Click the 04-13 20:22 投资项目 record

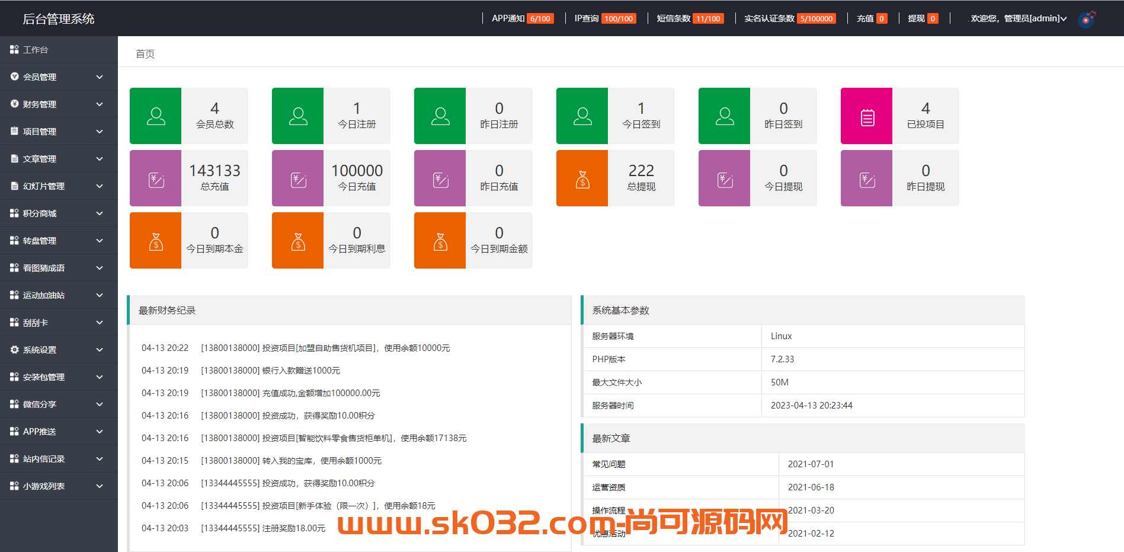[x=296, y=348]
